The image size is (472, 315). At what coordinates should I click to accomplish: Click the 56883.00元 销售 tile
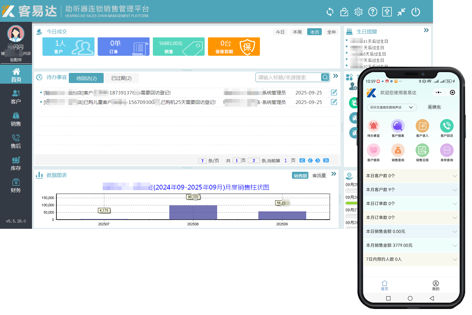[x=178, y=47]
